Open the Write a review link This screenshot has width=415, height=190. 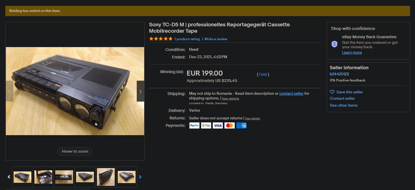click(216, 39)
